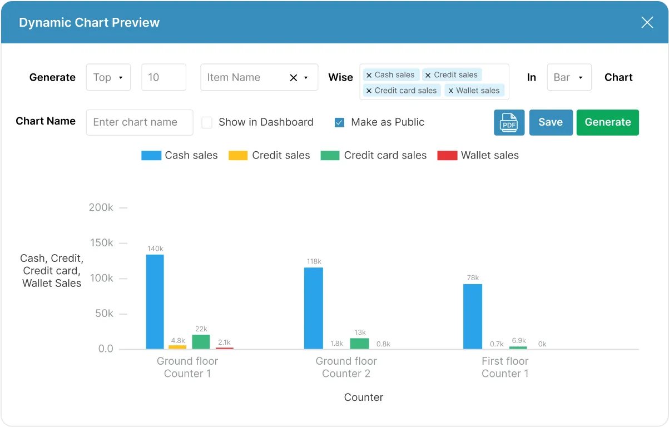The image size is (669, 427).
Task: Close the Dynamic Chart Preview dialog
Action: [647, 22]
